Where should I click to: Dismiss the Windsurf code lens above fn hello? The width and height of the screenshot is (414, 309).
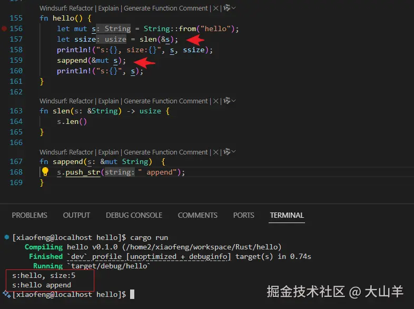tap(216, 8)
